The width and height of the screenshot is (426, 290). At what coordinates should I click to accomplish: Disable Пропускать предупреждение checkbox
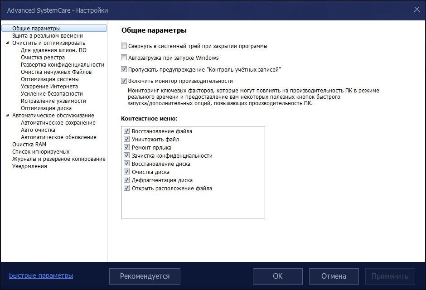(124, 69)
